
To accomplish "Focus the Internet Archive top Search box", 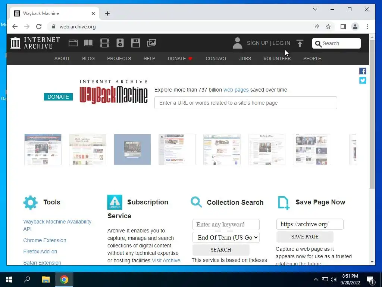I will pyautogui.click(x=336, y=43).
